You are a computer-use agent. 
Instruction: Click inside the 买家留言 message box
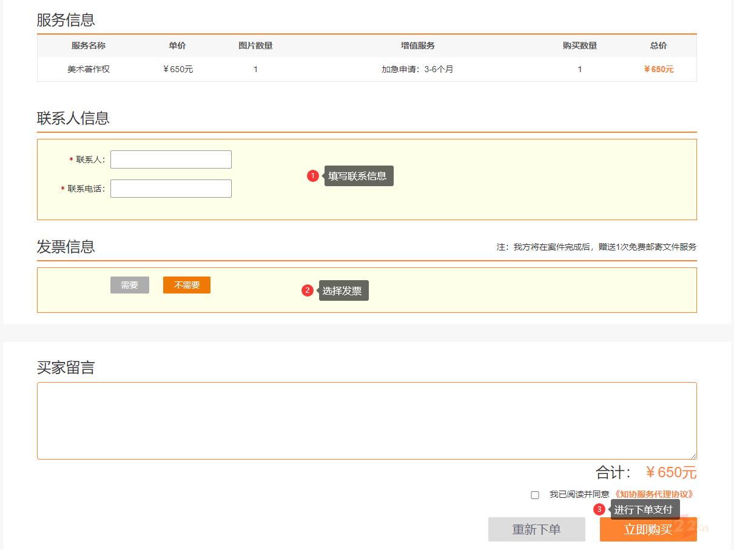click(366, 420)
